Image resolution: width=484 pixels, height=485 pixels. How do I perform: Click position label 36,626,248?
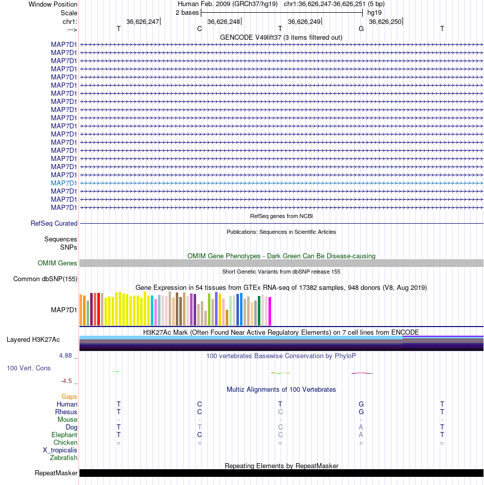click(224, 21)
